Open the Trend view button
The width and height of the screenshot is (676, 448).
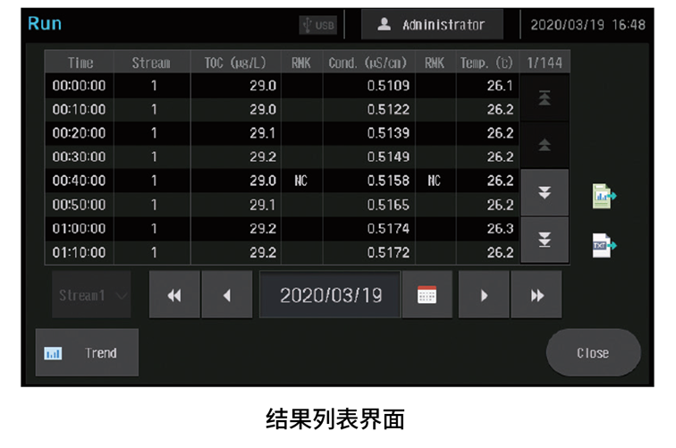point(87,352)
